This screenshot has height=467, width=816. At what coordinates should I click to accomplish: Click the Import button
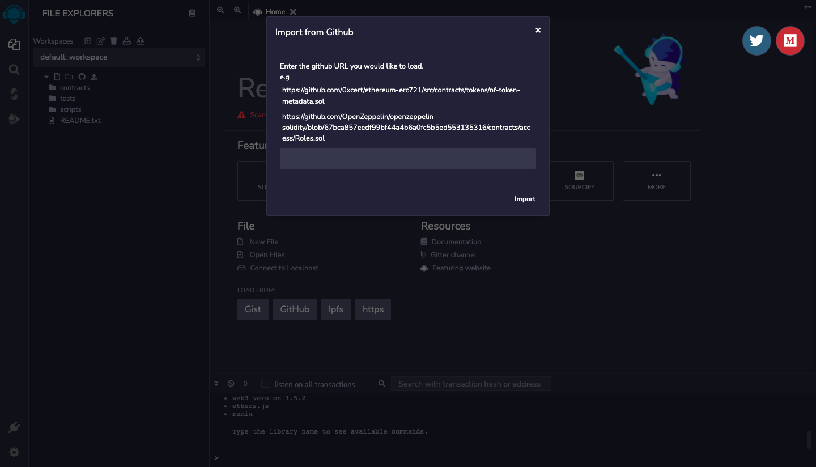[x=525, y=199]
